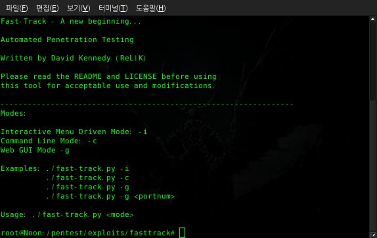Click the './fast-track.py -i' example line
This screenshot has width=377, height=238.
coord(87,168)
